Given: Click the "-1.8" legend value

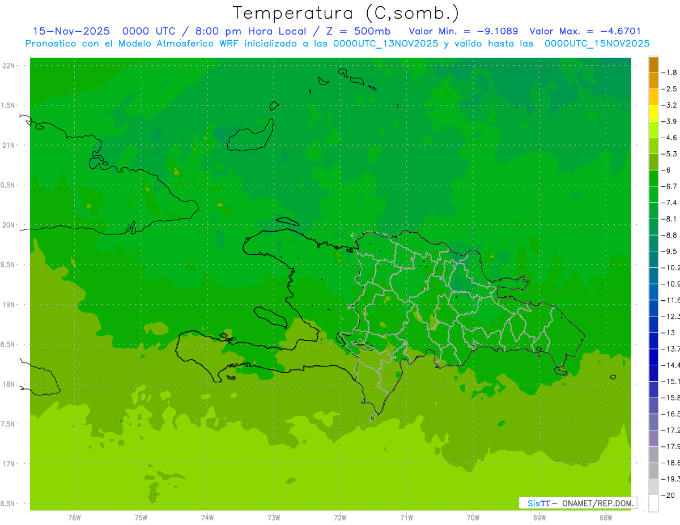Looking at the screenshot, I should click(x=670, y=72).
